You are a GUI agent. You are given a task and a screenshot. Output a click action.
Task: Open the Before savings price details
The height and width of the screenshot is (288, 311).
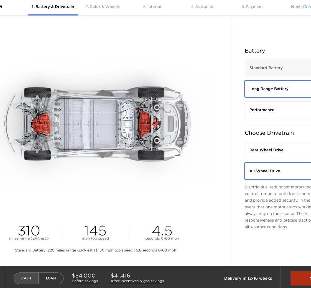coord(85,281)
